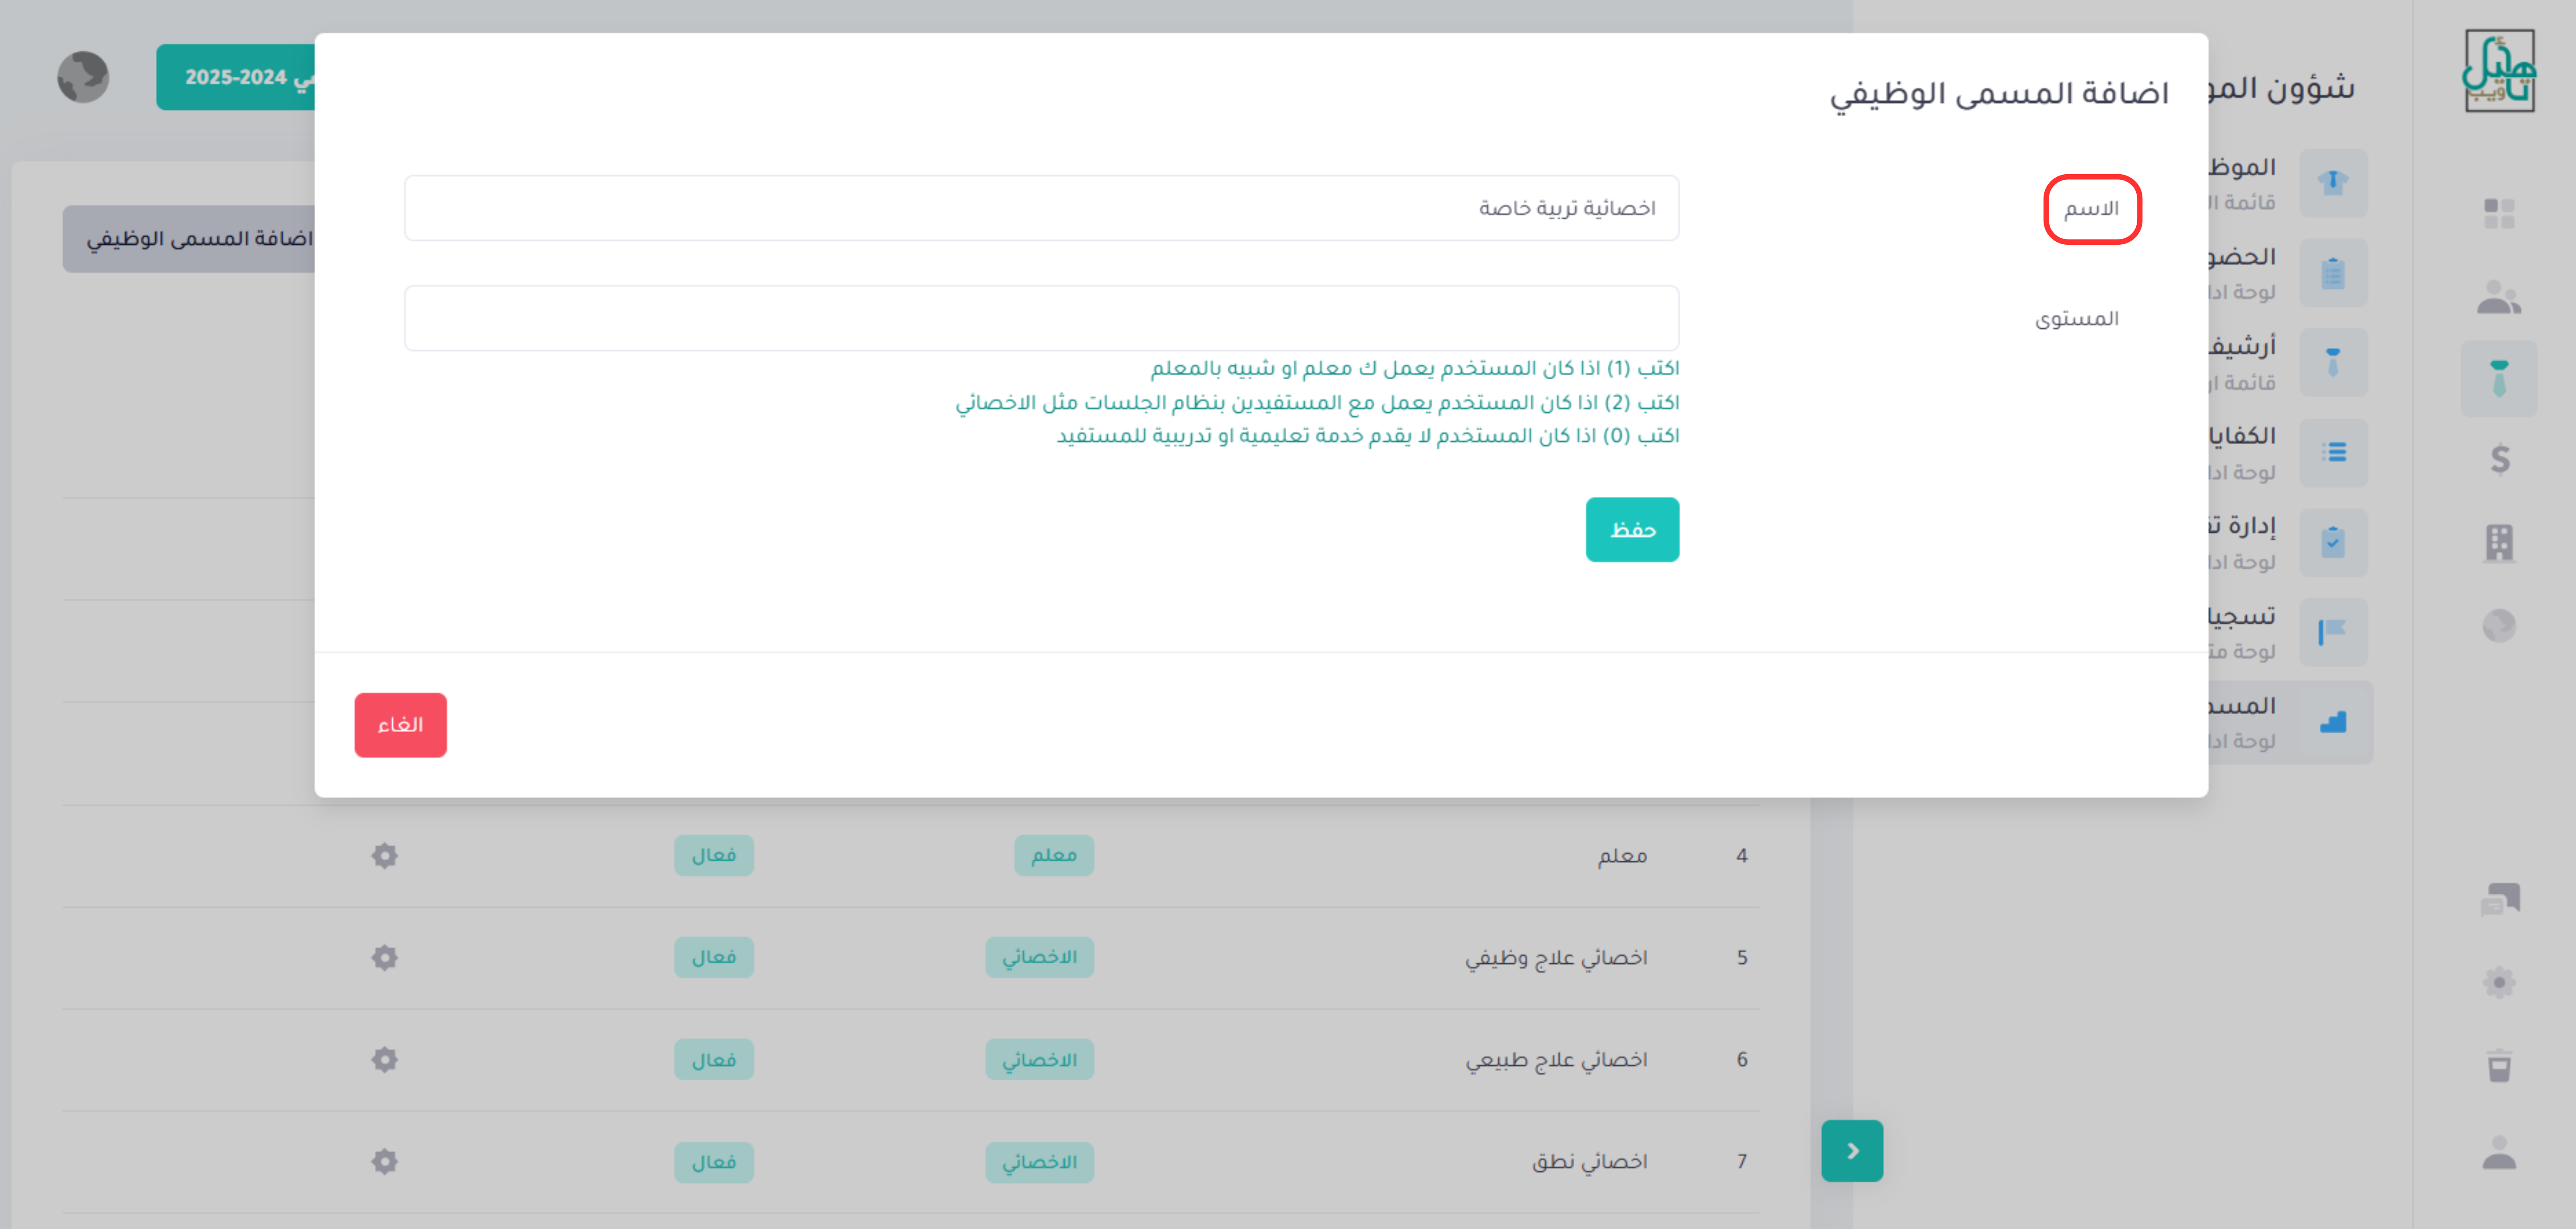This screenshot has height=1229, width=2576.
Task: Open settings gear for اخصائي نطق
Action: pyautogui.click(x=385, y=1161)
